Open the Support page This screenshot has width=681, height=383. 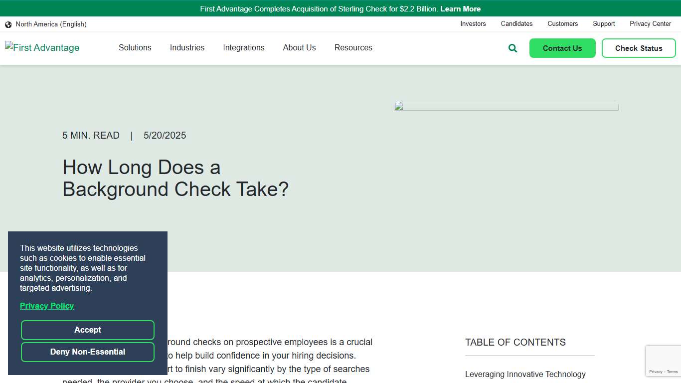(x=604, y=24)
